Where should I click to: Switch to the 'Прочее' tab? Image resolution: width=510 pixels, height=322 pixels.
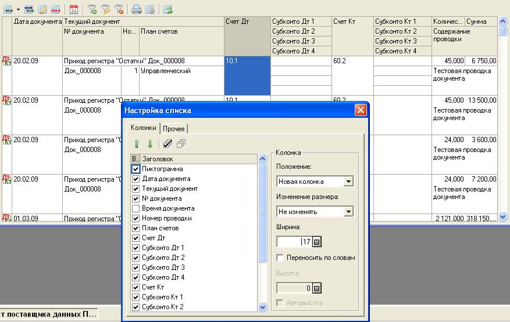click(174, 128)
